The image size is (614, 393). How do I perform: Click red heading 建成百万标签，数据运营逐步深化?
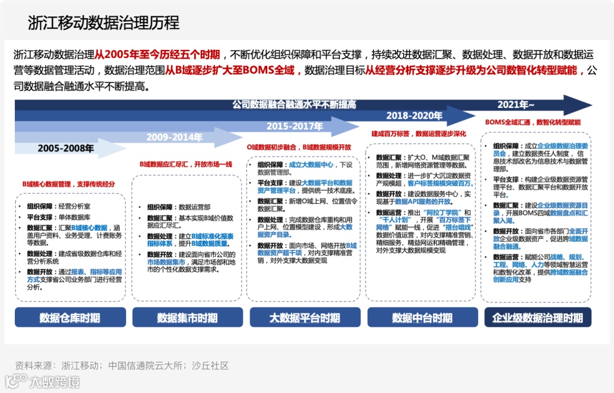pyautogui.click(x=418, y=133)
